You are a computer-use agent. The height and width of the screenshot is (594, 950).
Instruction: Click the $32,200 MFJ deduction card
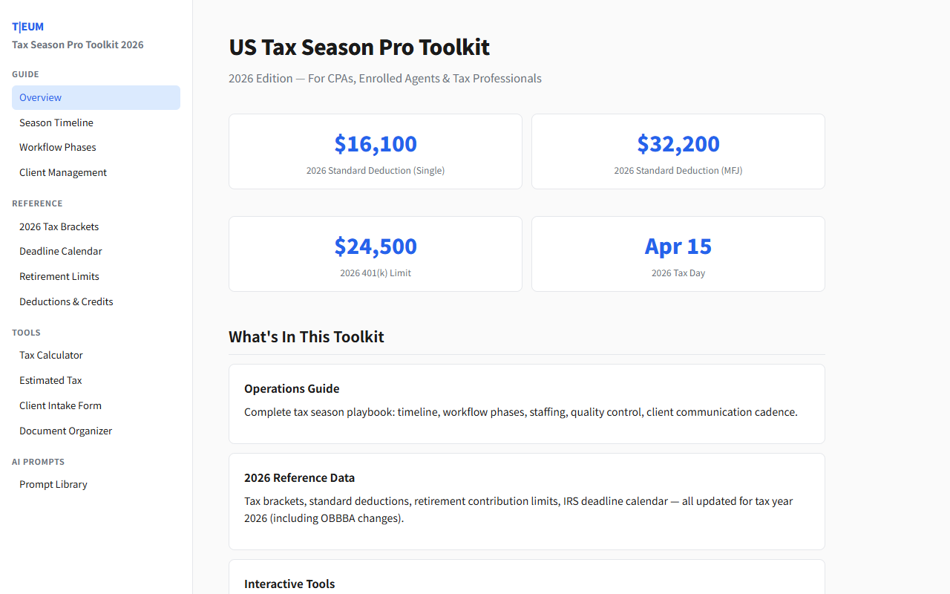coord(678,151)
